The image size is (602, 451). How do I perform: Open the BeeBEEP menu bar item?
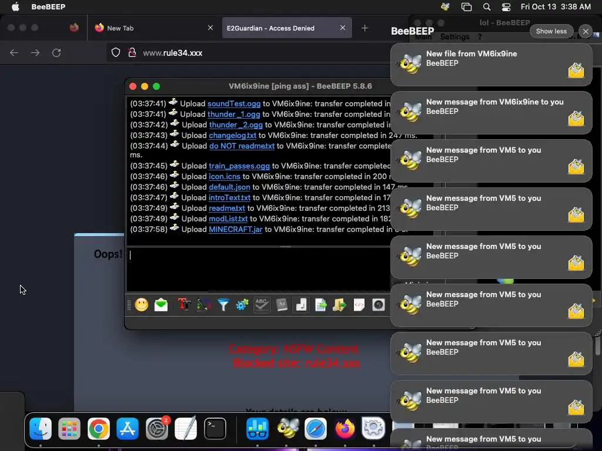(48, 6)
